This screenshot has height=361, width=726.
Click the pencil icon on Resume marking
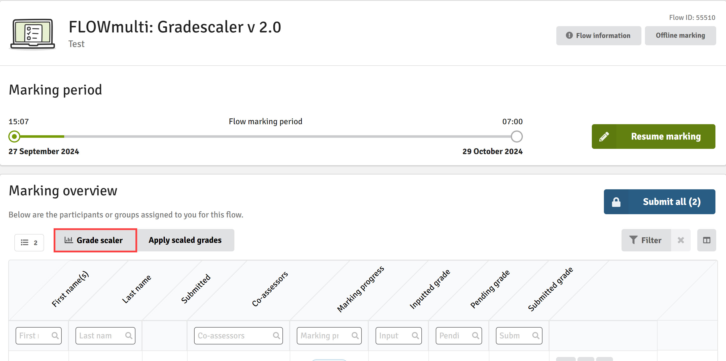click(x=604, y=137)
